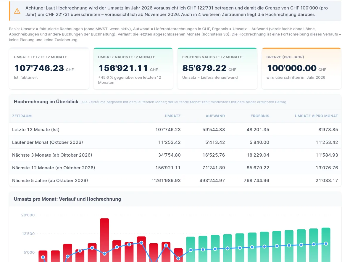
Task: Select the Laufender Monat (Oktober 2026) row
Action: [175, 142]
